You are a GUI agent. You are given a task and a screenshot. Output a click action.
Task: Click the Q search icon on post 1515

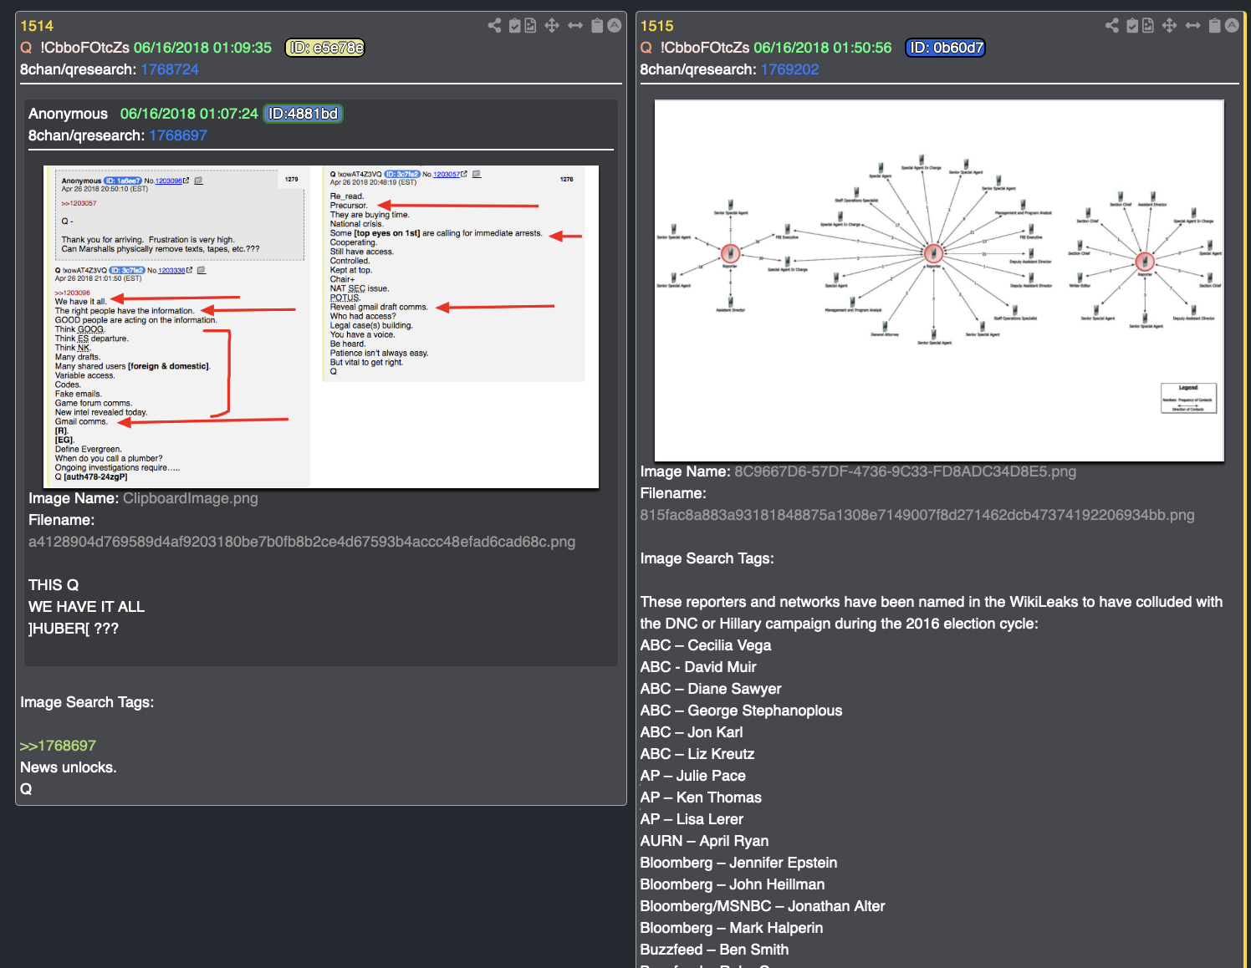point(646,48)
